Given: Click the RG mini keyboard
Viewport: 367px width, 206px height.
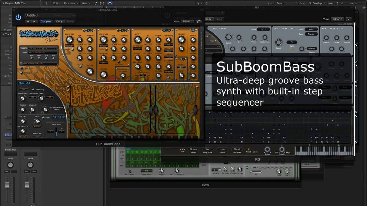Looking at the screenshot, I should [x=324, y=151].
